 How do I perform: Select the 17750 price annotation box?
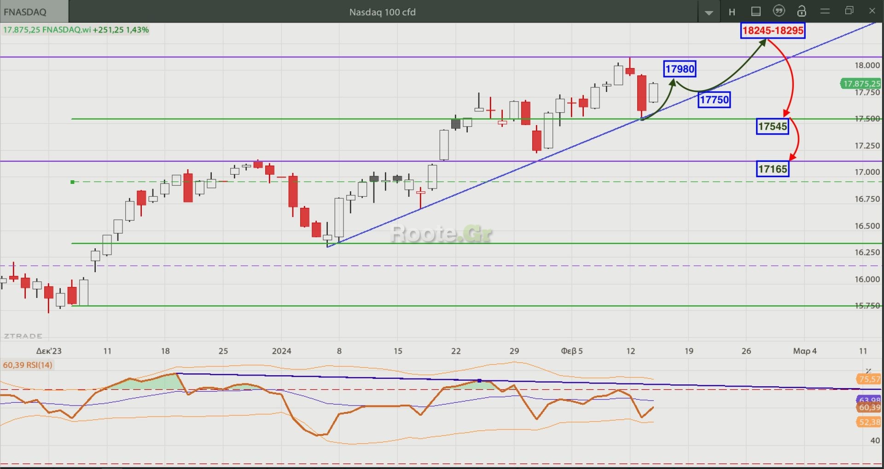pos(714,100)
